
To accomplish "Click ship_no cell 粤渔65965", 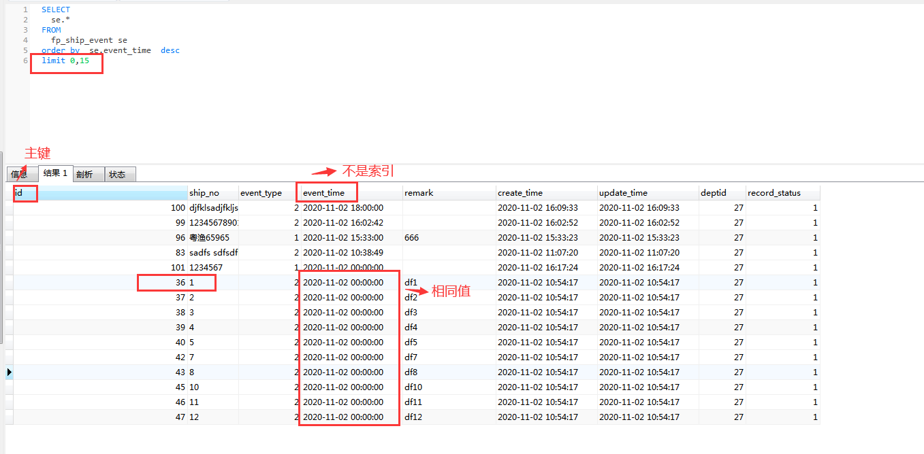I will pyautogui.click(x=213, y=238).
